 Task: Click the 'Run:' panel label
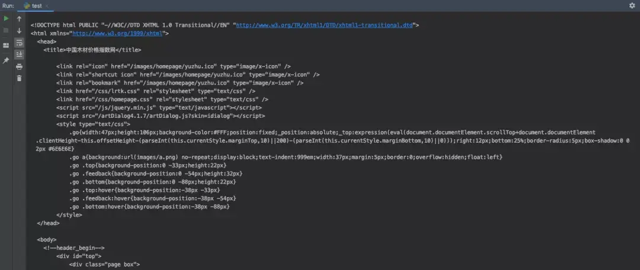click(8, 6)
